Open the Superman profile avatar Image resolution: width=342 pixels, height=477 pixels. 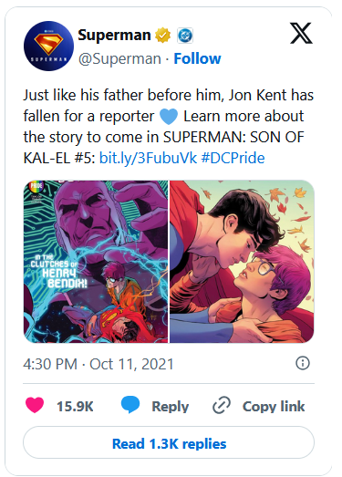coord(48,46)
